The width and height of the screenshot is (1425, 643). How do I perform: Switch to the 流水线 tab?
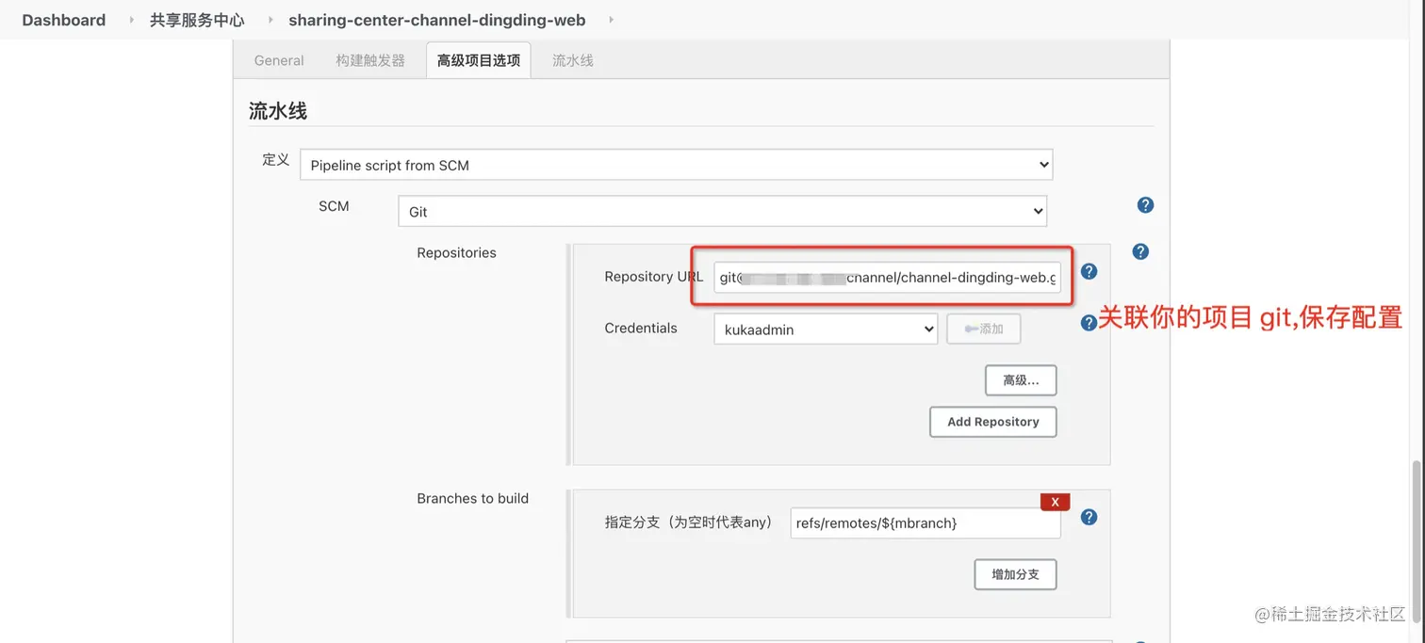pos(573,60)
